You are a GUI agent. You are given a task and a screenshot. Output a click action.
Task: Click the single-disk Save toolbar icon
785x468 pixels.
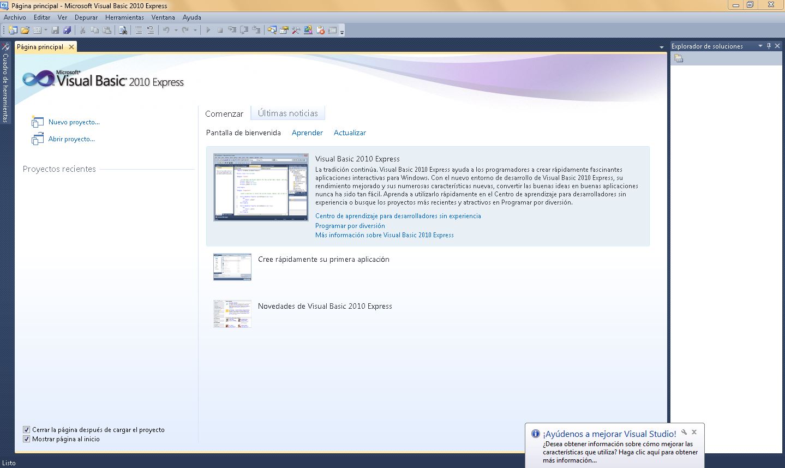(55, 31)
